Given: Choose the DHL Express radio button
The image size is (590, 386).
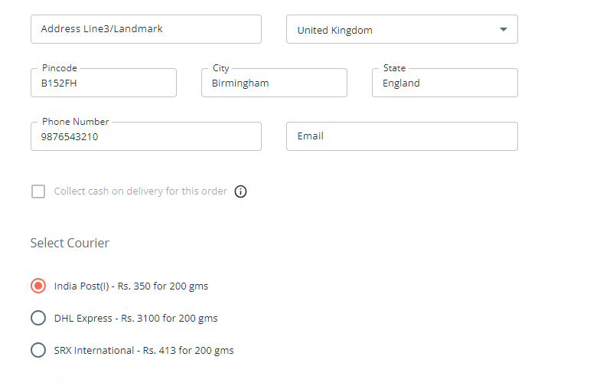Looking at the screenshot, I should [x=38, y=318].
